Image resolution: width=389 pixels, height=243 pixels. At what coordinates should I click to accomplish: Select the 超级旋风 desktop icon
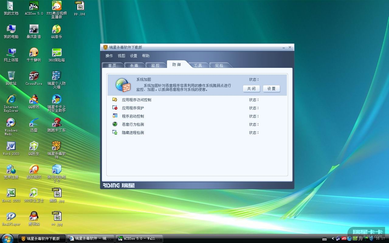[34, 172]
